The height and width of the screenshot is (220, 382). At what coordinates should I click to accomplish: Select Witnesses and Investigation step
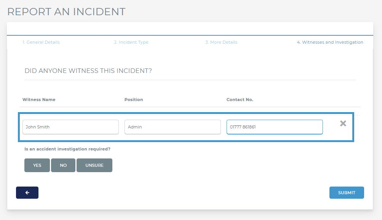tap(330, 42)
